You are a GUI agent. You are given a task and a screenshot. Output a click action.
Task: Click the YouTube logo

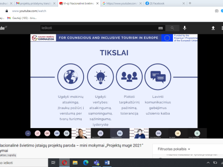[x=3, y=28]
